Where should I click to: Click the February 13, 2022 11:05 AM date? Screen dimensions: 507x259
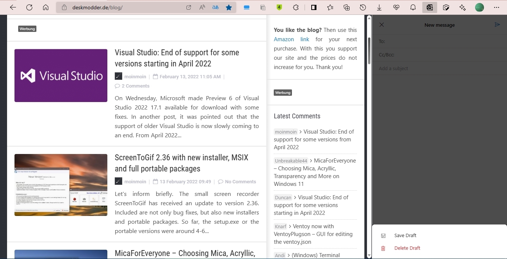[190, 77]
